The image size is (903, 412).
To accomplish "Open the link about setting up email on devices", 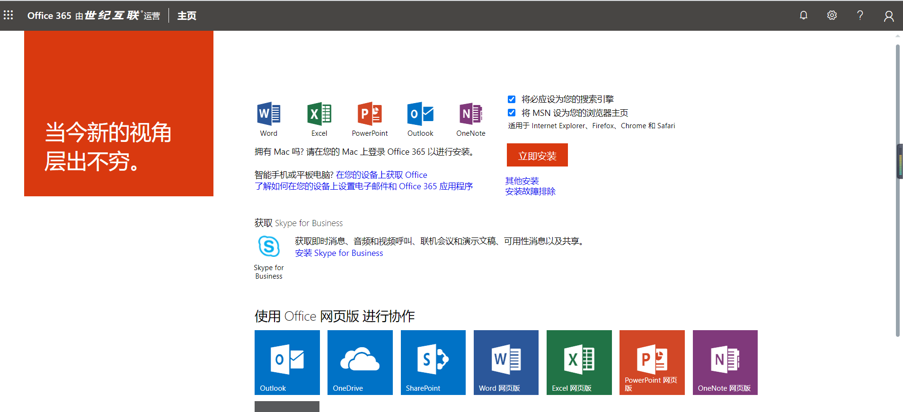I will tap(363, 186).
